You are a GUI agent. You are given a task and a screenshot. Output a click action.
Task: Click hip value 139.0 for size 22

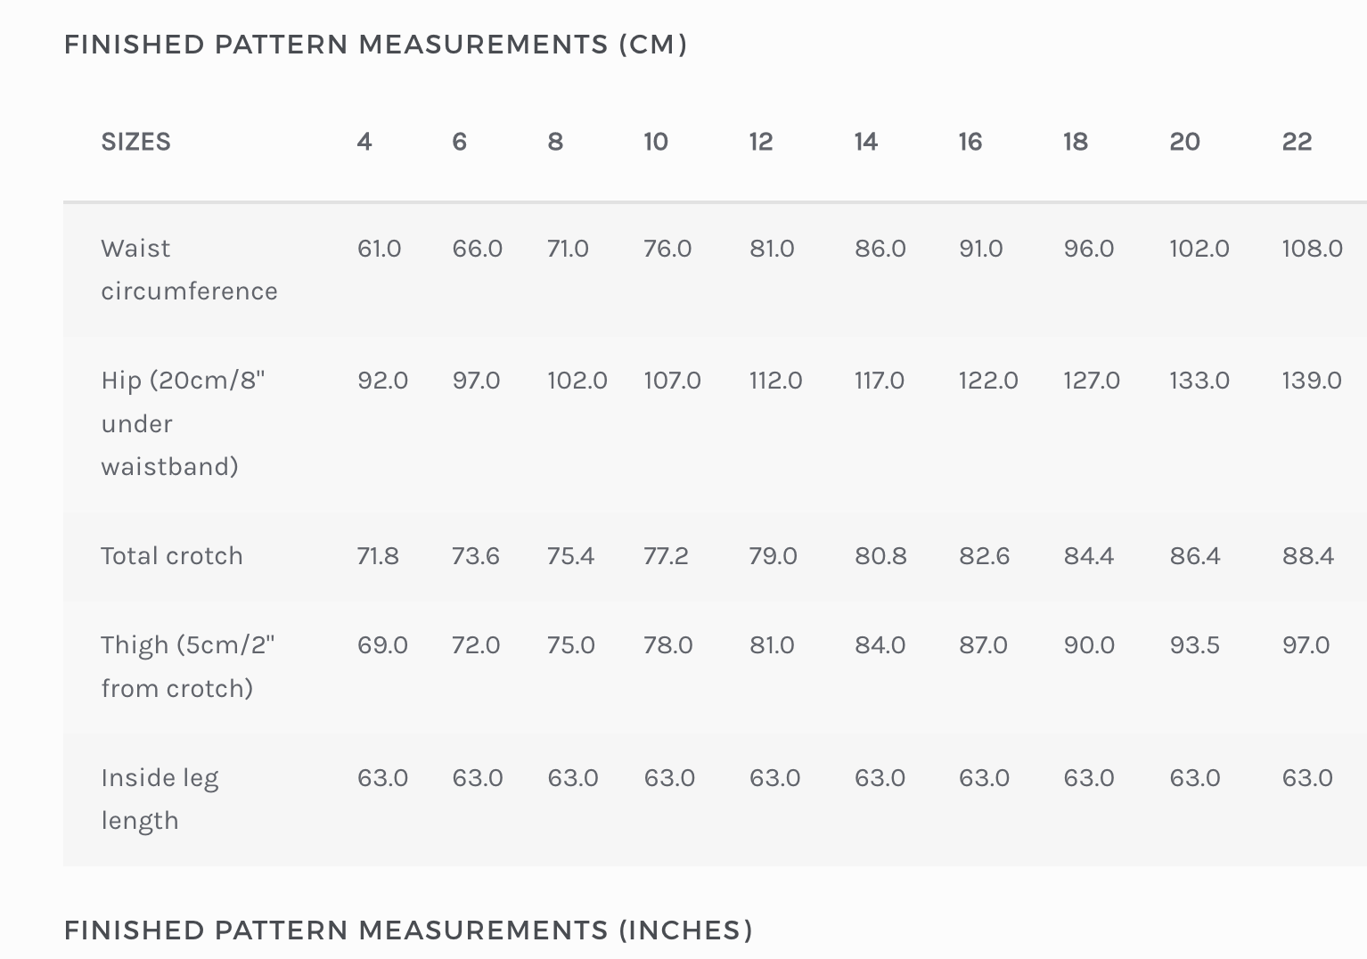pyautogui.click(x=1312, y=381)
